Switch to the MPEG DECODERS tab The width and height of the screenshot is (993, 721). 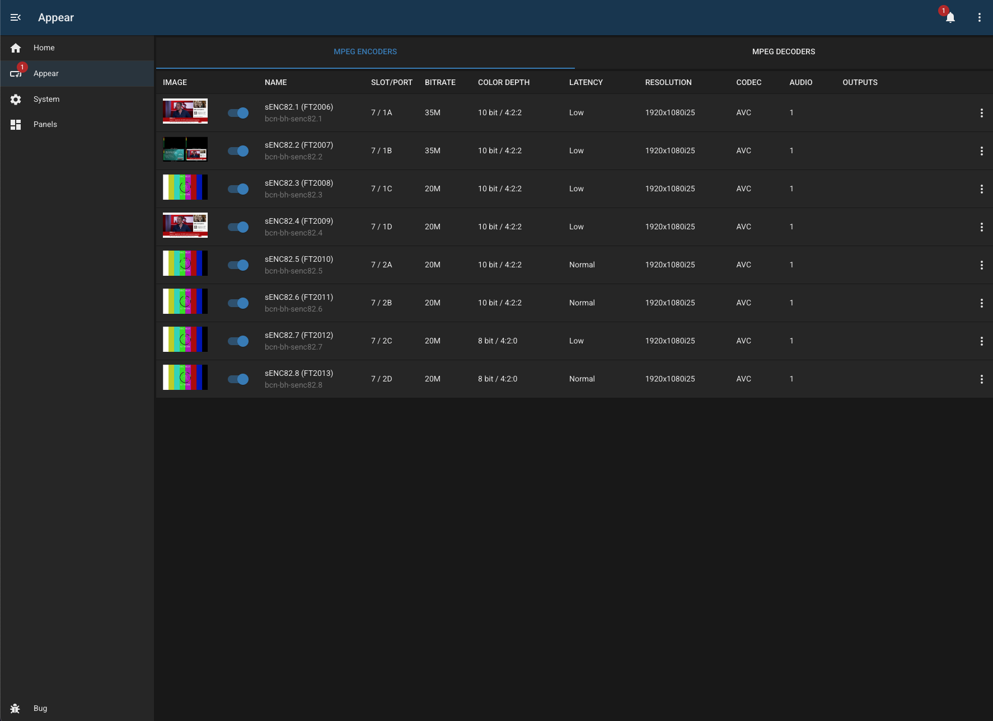pyautogui.click(x=784, y=51)
